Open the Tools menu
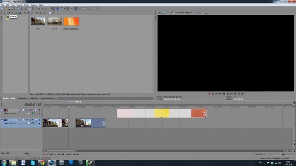 [26, 5]
